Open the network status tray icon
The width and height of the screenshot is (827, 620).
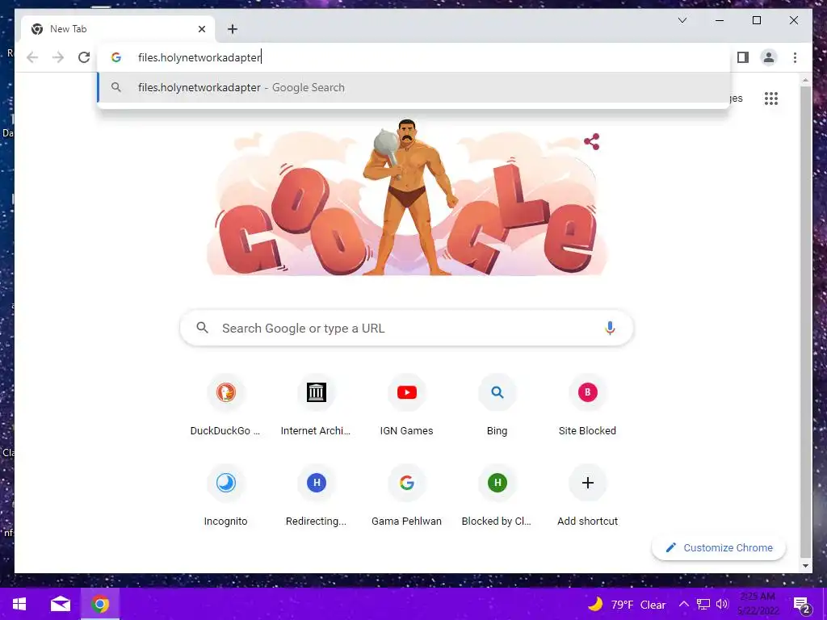(x=703, y=604)
